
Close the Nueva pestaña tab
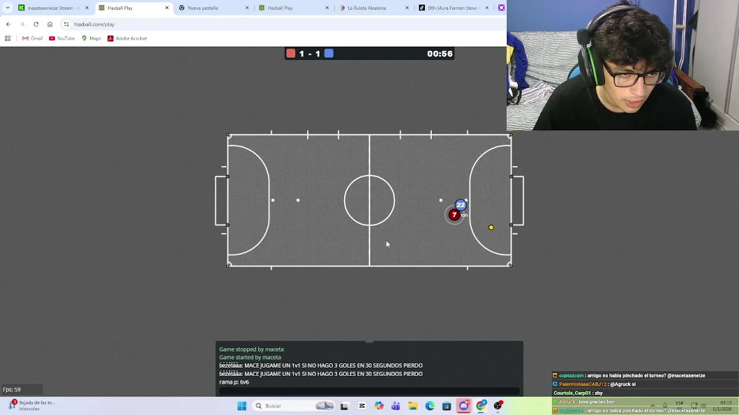point(247,8)
